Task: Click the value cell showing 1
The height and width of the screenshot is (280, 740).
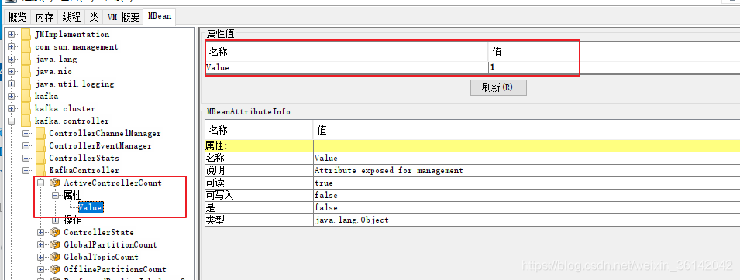Action: (x=614, y=67)
